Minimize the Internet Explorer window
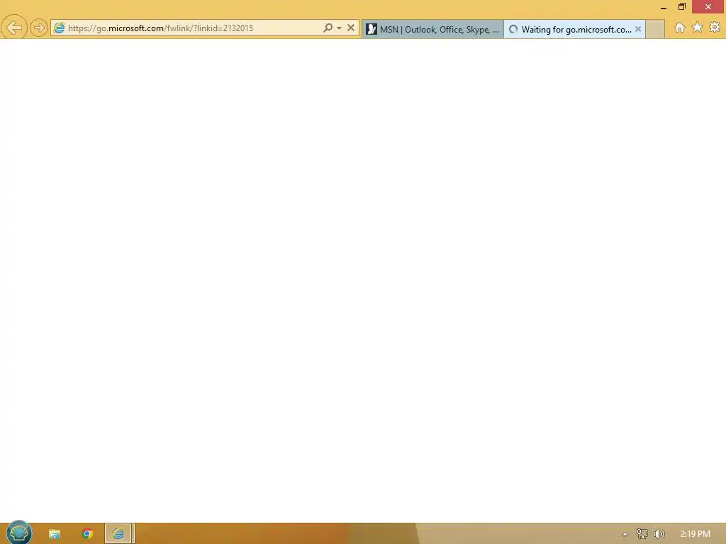 (x=664, y=7)
